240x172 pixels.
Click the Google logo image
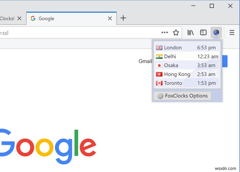click(48, 147)
